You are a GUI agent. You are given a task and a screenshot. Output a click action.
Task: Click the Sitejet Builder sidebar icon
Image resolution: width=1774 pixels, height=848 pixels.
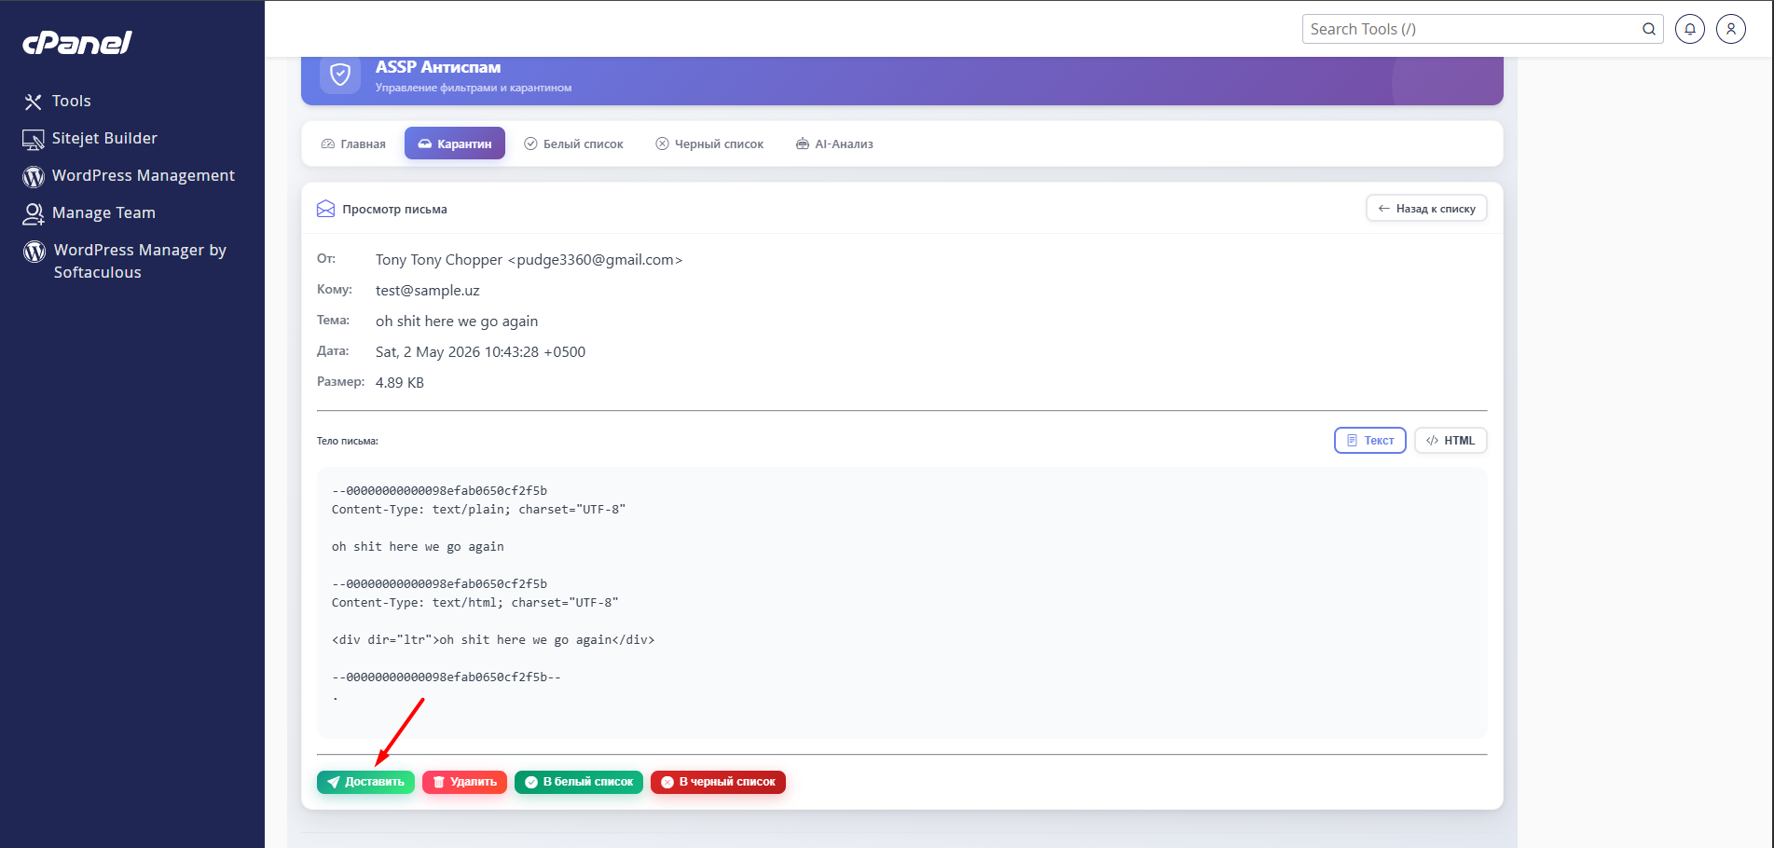pyautogui.click(x=34, y=139)
